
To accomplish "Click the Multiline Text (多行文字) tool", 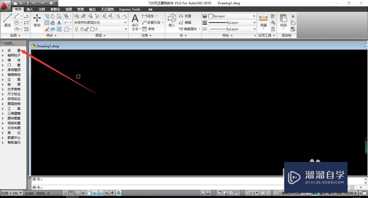I will click(x=135, y=22).
